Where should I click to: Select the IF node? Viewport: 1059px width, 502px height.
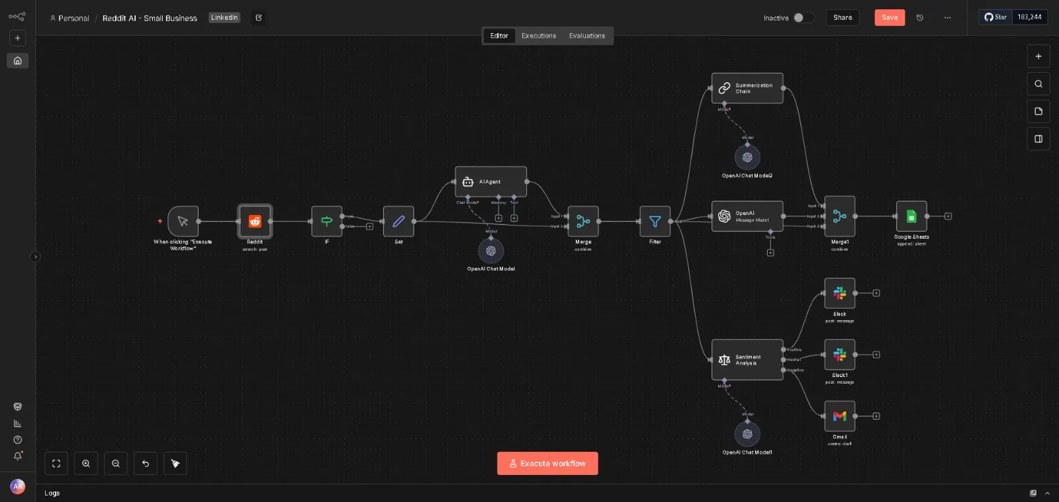(327, 222)
